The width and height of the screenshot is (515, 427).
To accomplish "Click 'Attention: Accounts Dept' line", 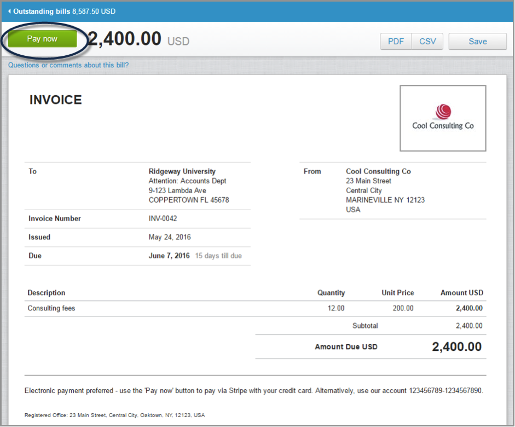I will pyautogui.click(x=188, y=181).
